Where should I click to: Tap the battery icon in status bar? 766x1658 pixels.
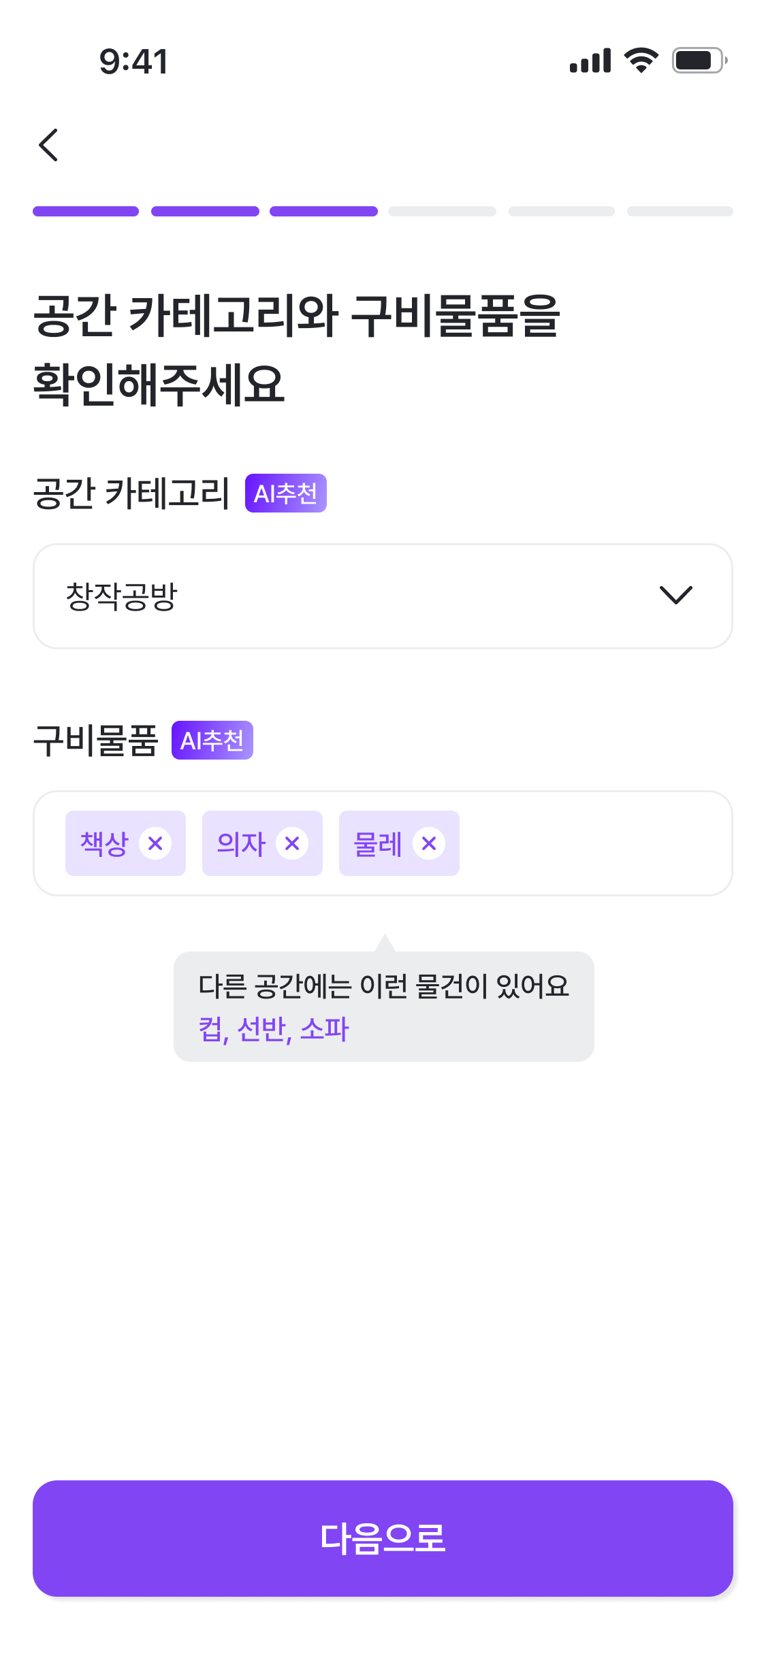[699, 61]
